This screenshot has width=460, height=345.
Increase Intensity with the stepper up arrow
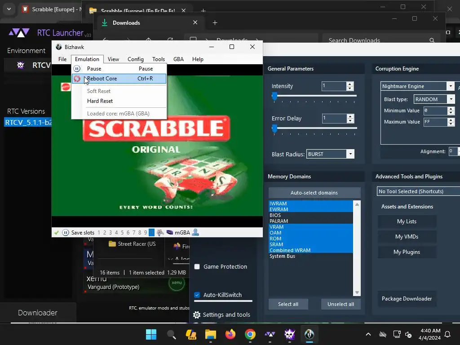point(349,84)
